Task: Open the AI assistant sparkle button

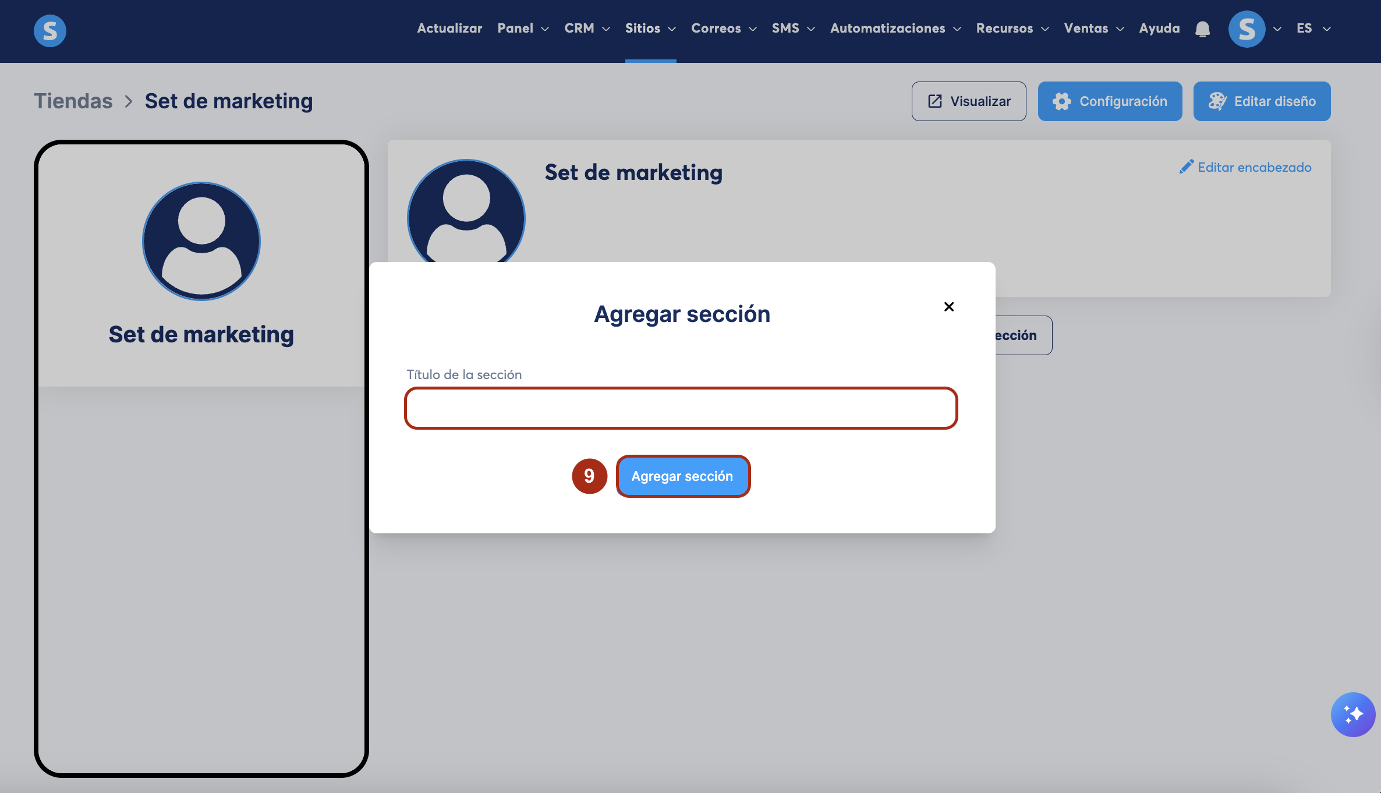Action: [1352, 714]
